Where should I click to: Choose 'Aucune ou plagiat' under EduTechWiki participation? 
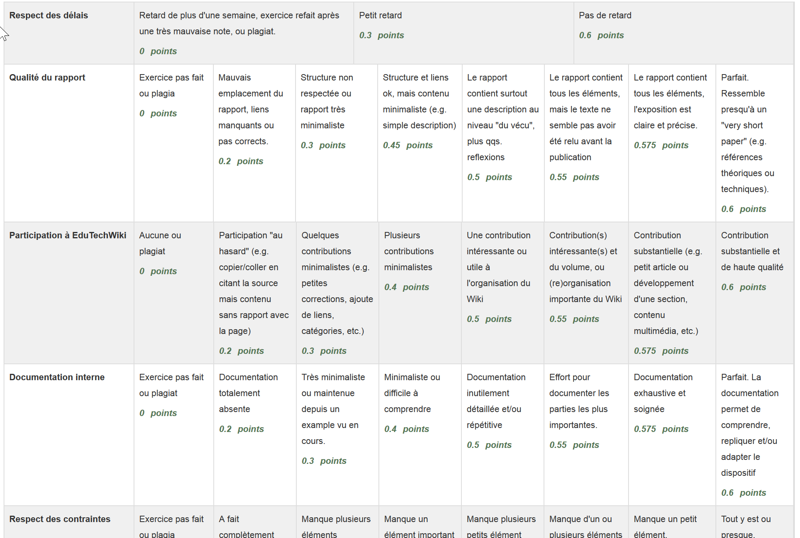pyautogui.click(x=173, y=293)
